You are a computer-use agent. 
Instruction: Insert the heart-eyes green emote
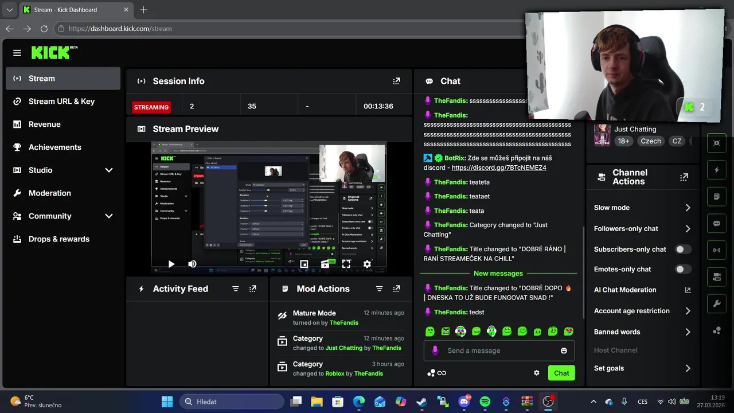568,331
